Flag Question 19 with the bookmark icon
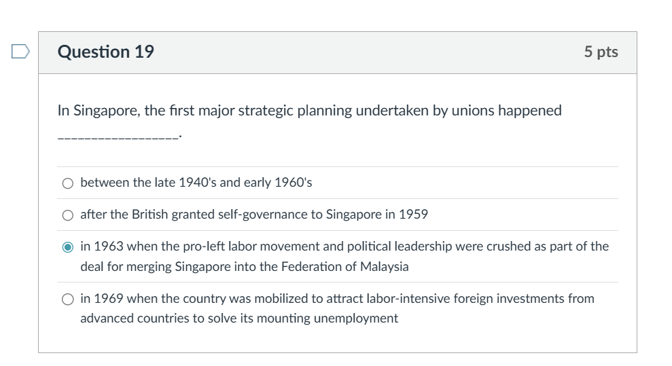 [x=20, y=52]
